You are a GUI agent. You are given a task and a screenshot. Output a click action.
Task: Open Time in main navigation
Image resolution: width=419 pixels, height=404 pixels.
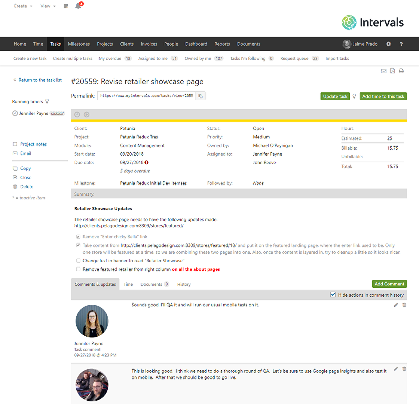[38, 44]
